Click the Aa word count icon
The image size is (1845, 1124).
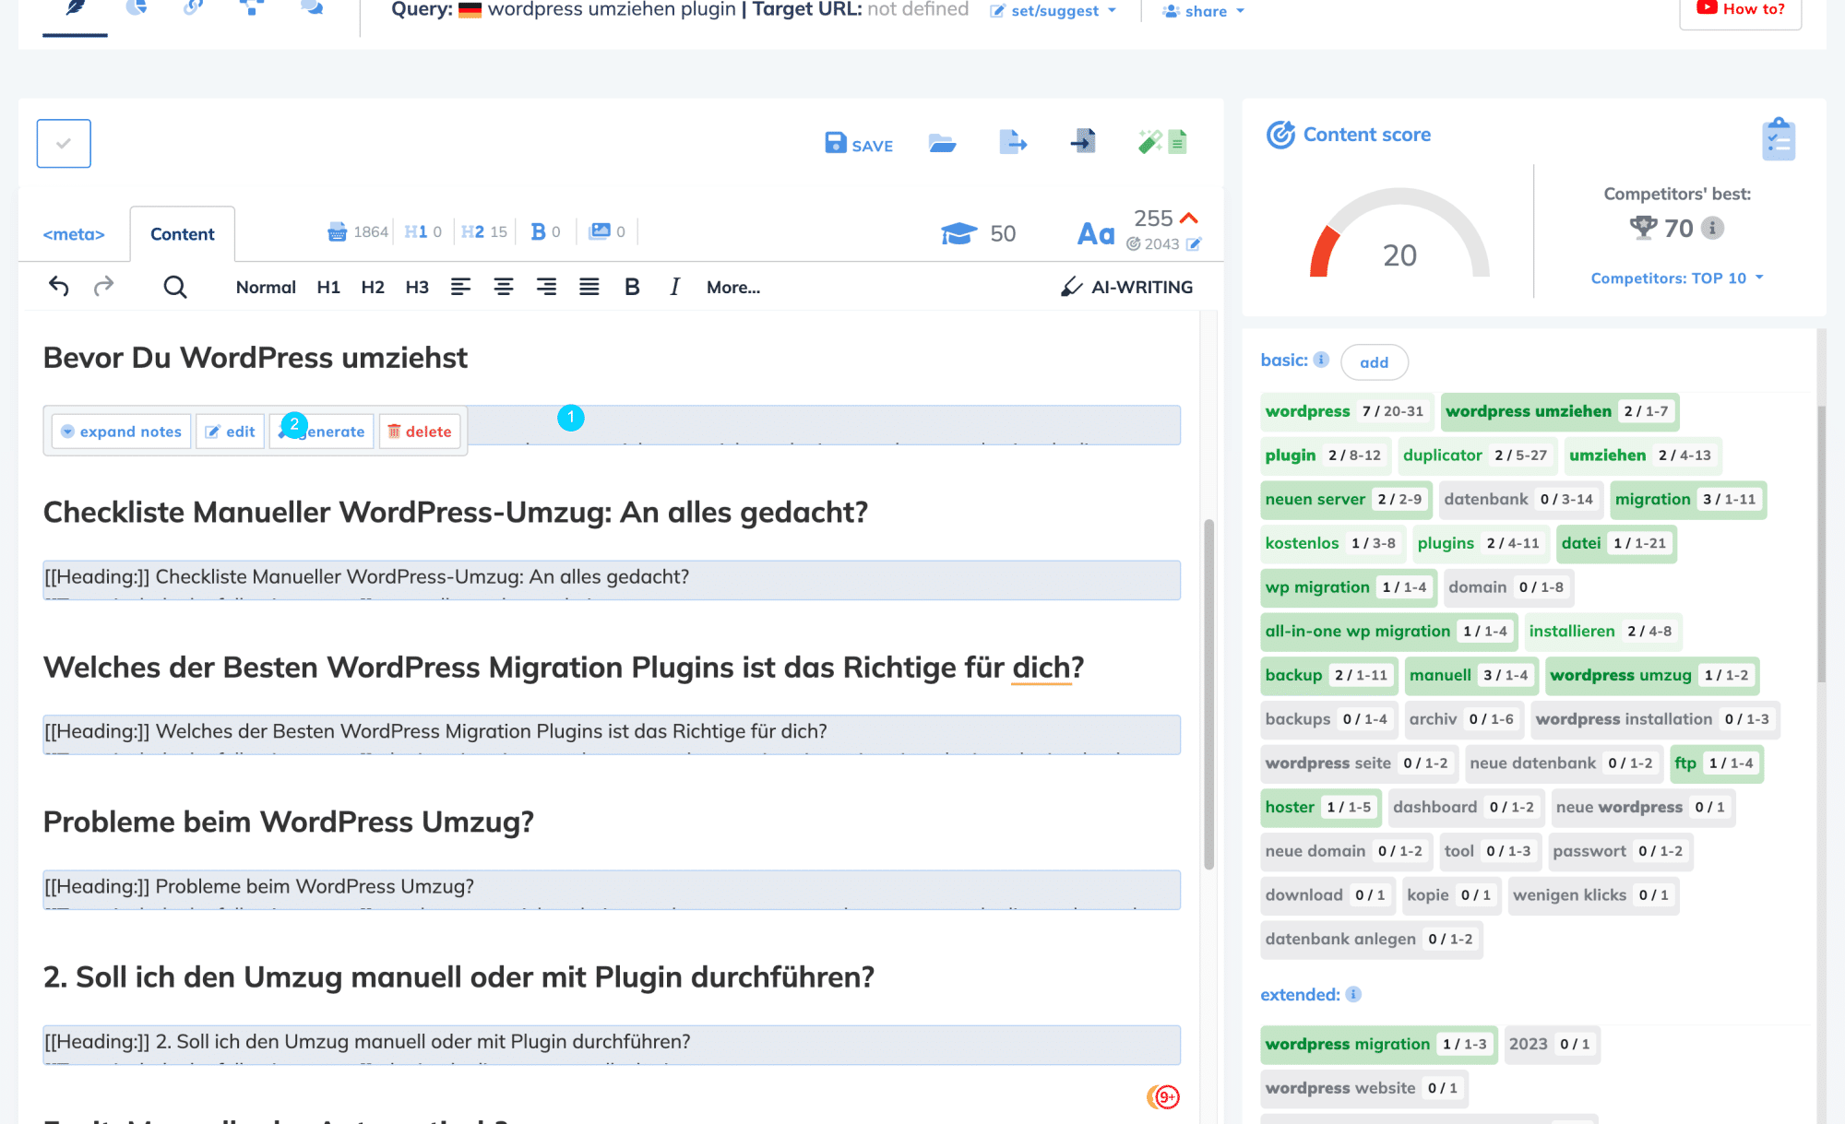[x=1096, y=234]
